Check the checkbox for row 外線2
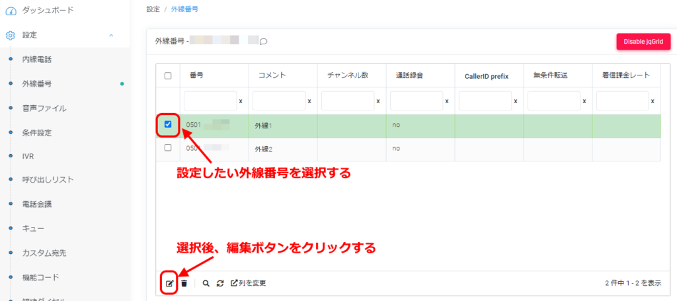This screenshot has height=301, width=677. pyautogui.click(x=168, y=148)
